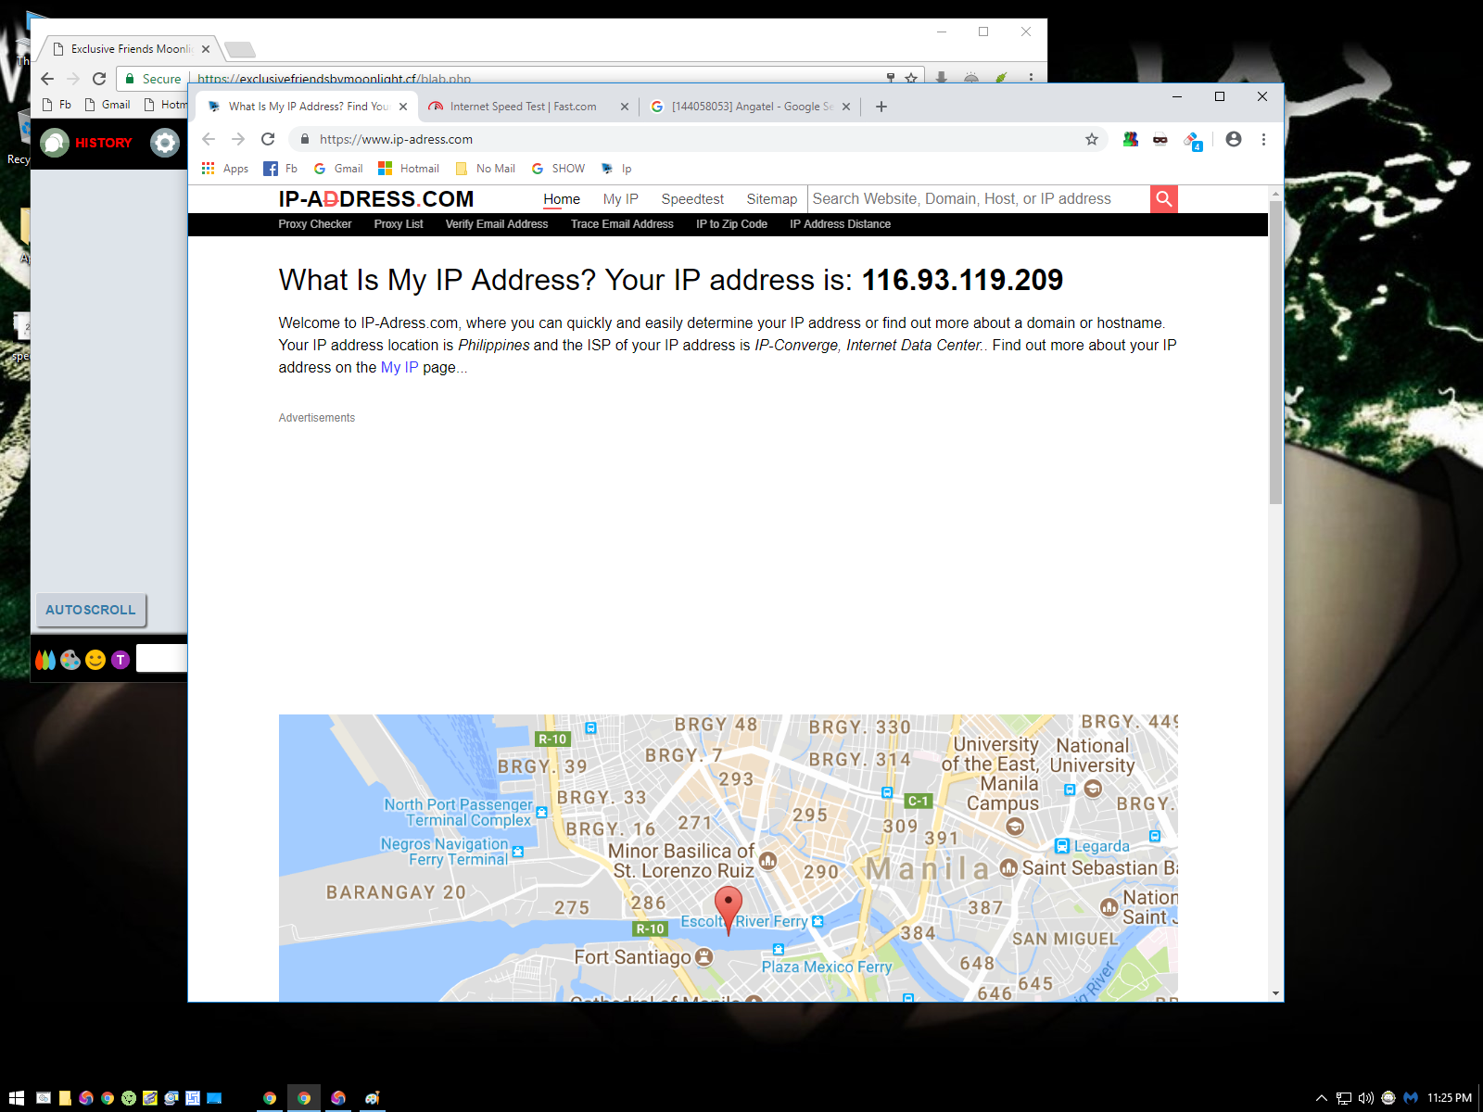The width and height of the screenshot is (1483, 1112).
Task: Switch to Fast.com Internet Speed Test tab
Action: [x=523, y=107]
